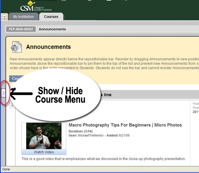Click the Announcements speaker page icon
The image size is (199, 173).
(x=16, y=47)
